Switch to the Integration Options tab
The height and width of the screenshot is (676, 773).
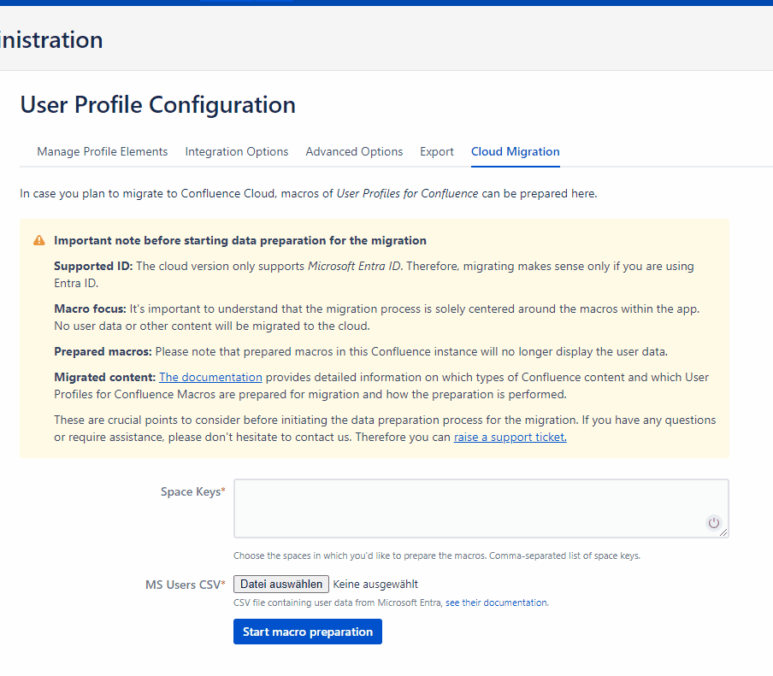click(x=237, y=152)
